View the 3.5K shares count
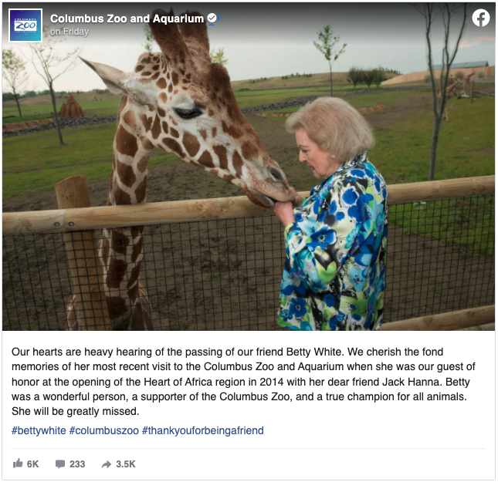Viewport: 498px width, 482px height. click(126, 464)
